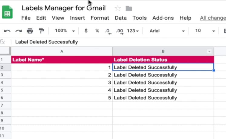This screenshot has width=226, height=139.
Task: Select the Label Deletion Status header cell
Action: point(163,60)
